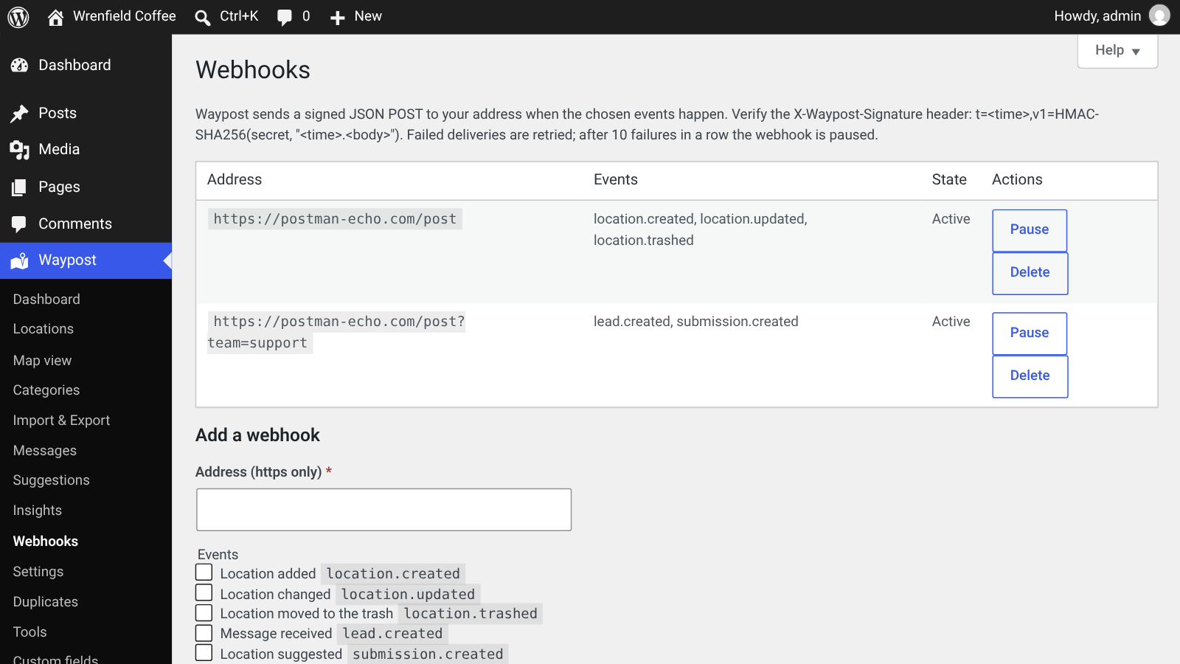This screenshot has height=664, width=1180.
Task: Enable the Location suggested checkbox
Action: click(x=204, y=653)
